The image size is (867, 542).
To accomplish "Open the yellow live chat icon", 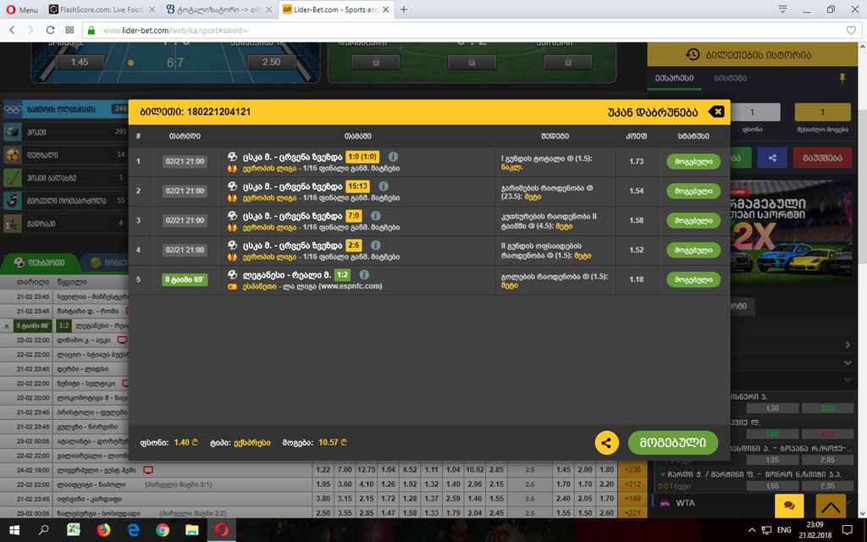I will 789,506.
